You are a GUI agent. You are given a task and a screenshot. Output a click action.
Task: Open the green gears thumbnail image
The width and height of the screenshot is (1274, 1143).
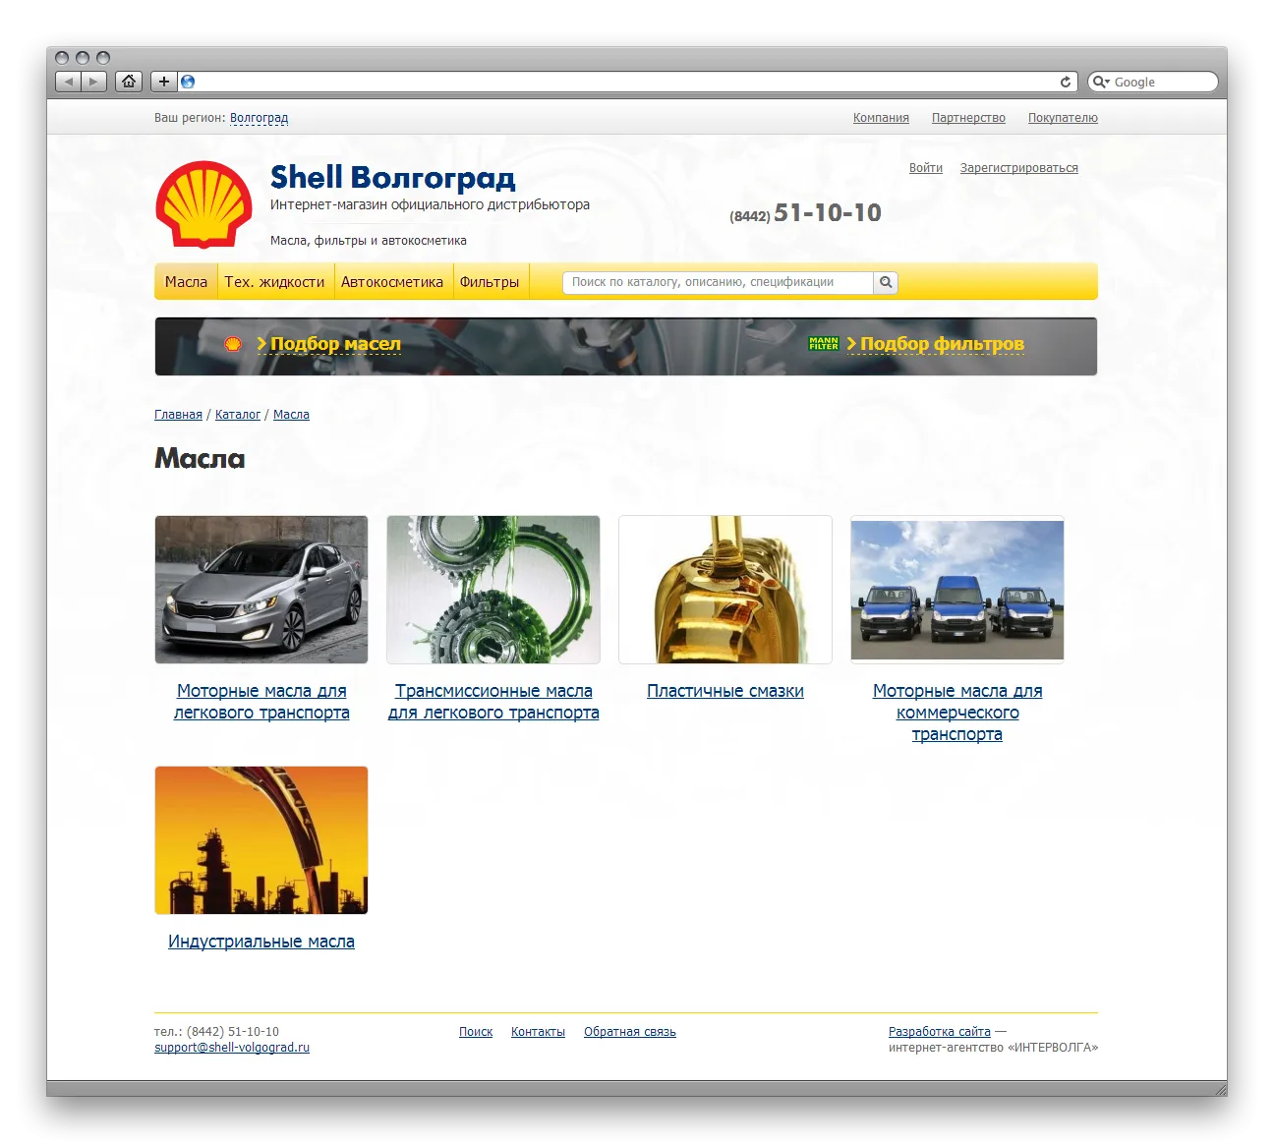point(493,590)
